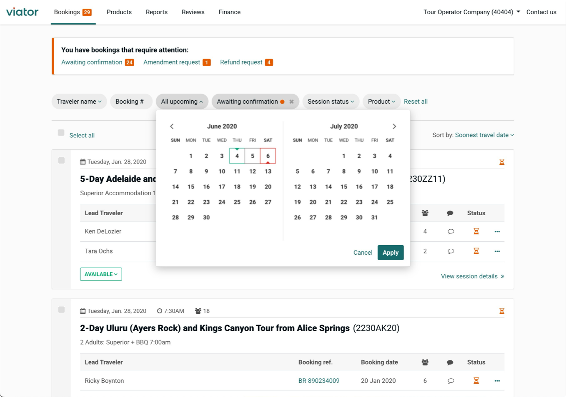
Task: Click the 2-Day Uluru tour title
Action: pyautogui.click(x=215, y=328)
